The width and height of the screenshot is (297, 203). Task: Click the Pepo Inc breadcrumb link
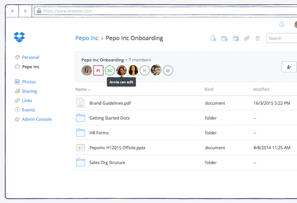coord(87,38)
